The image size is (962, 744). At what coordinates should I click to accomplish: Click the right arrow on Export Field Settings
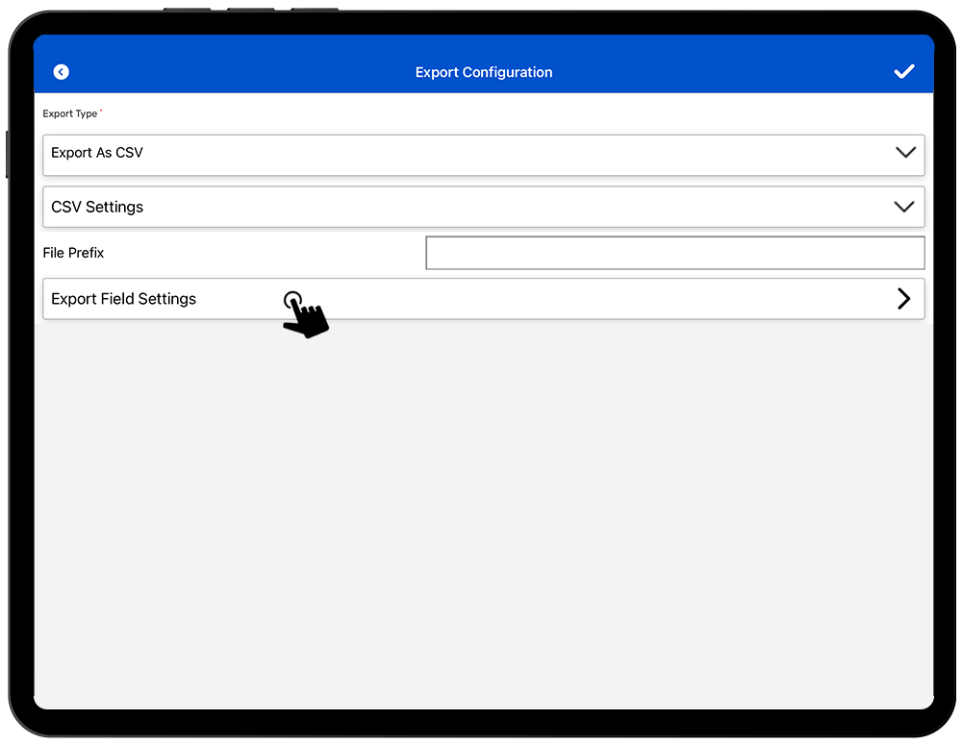click(903, 299)
